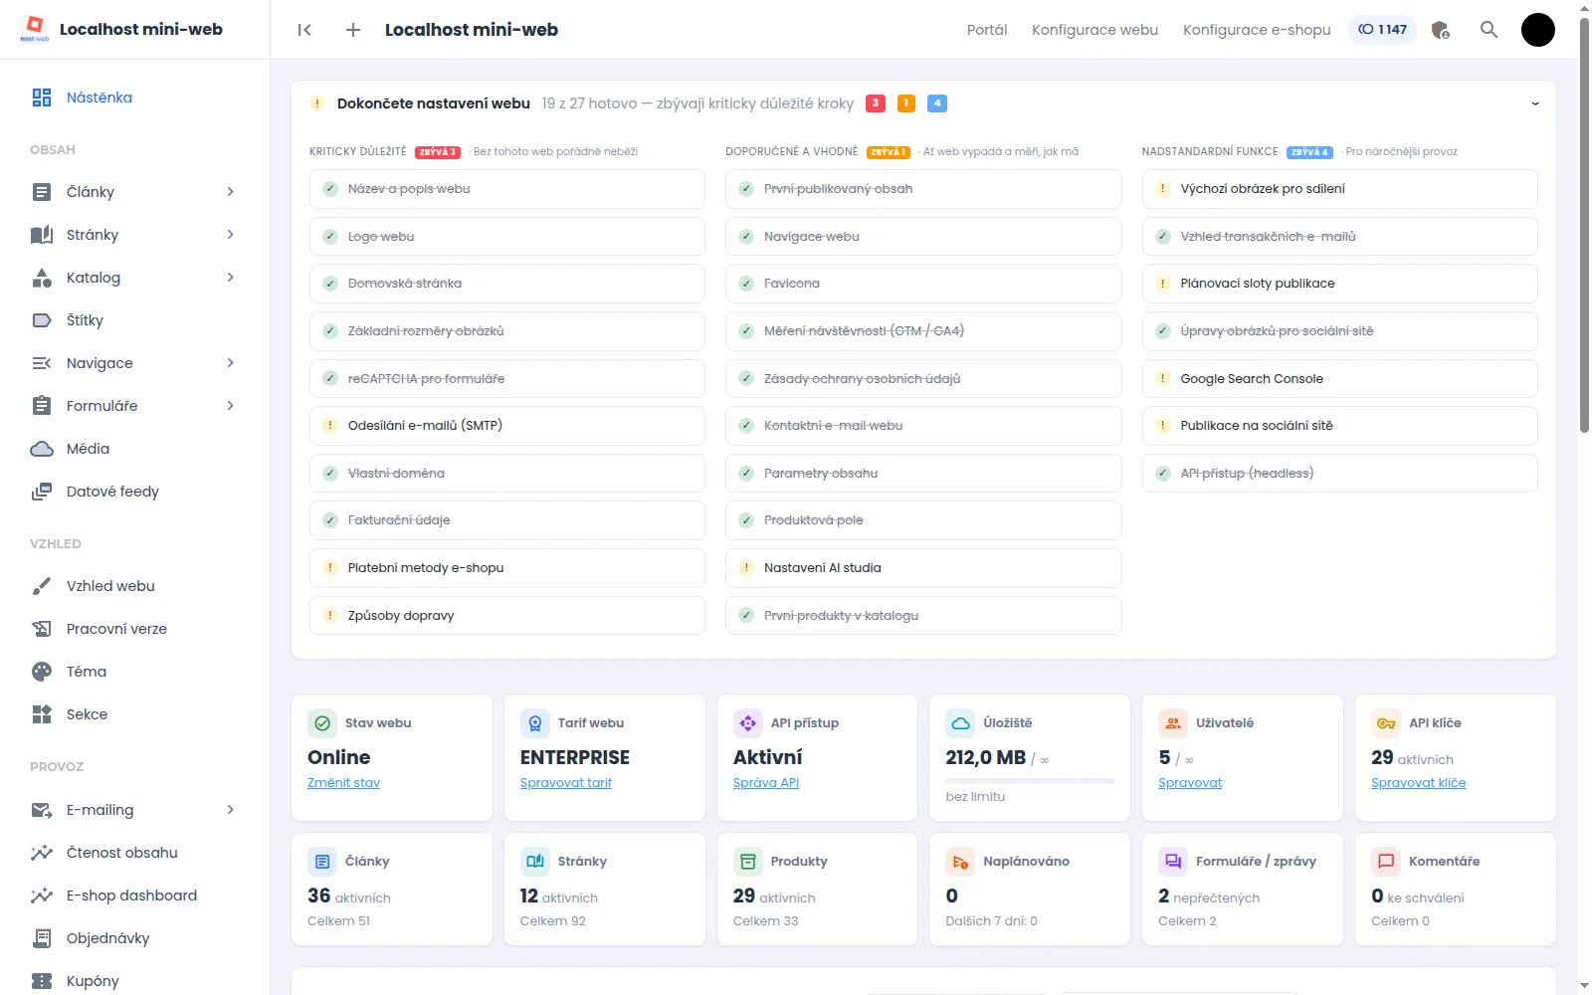Viewport: 1592px width, 995px height.
Task: Click the Datové feedy icon
Action: (42, 492)
